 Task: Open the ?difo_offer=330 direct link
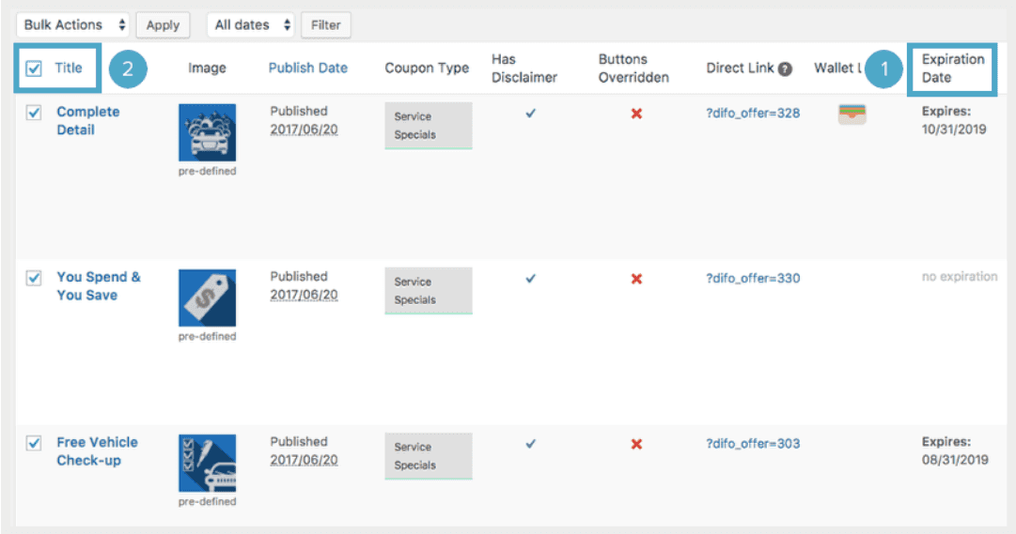click(x=753, y=279)
